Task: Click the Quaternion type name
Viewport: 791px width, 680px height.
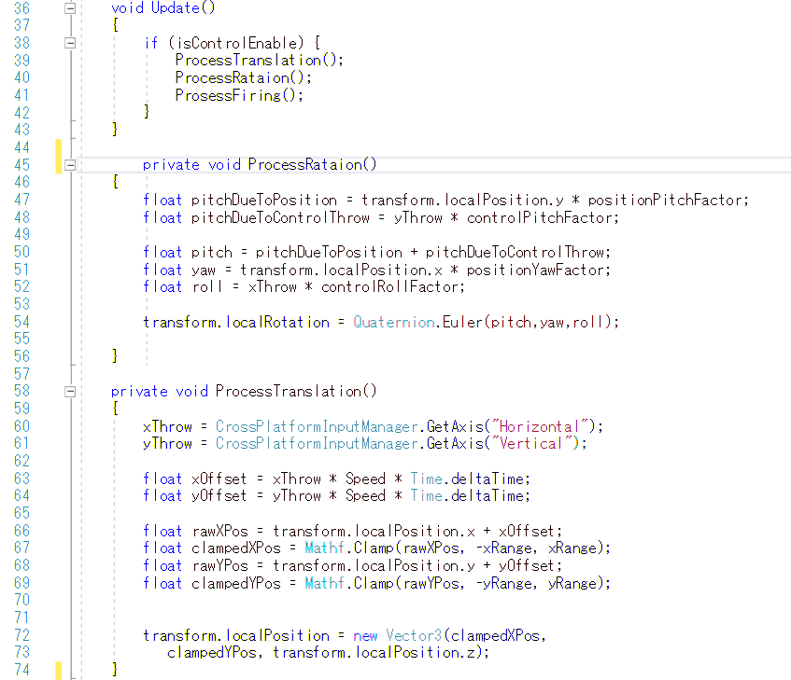Action: point(394,323)
